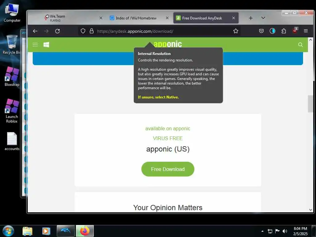Close the Index of /Wii/Homebrew tab

[x=167, y=18]
